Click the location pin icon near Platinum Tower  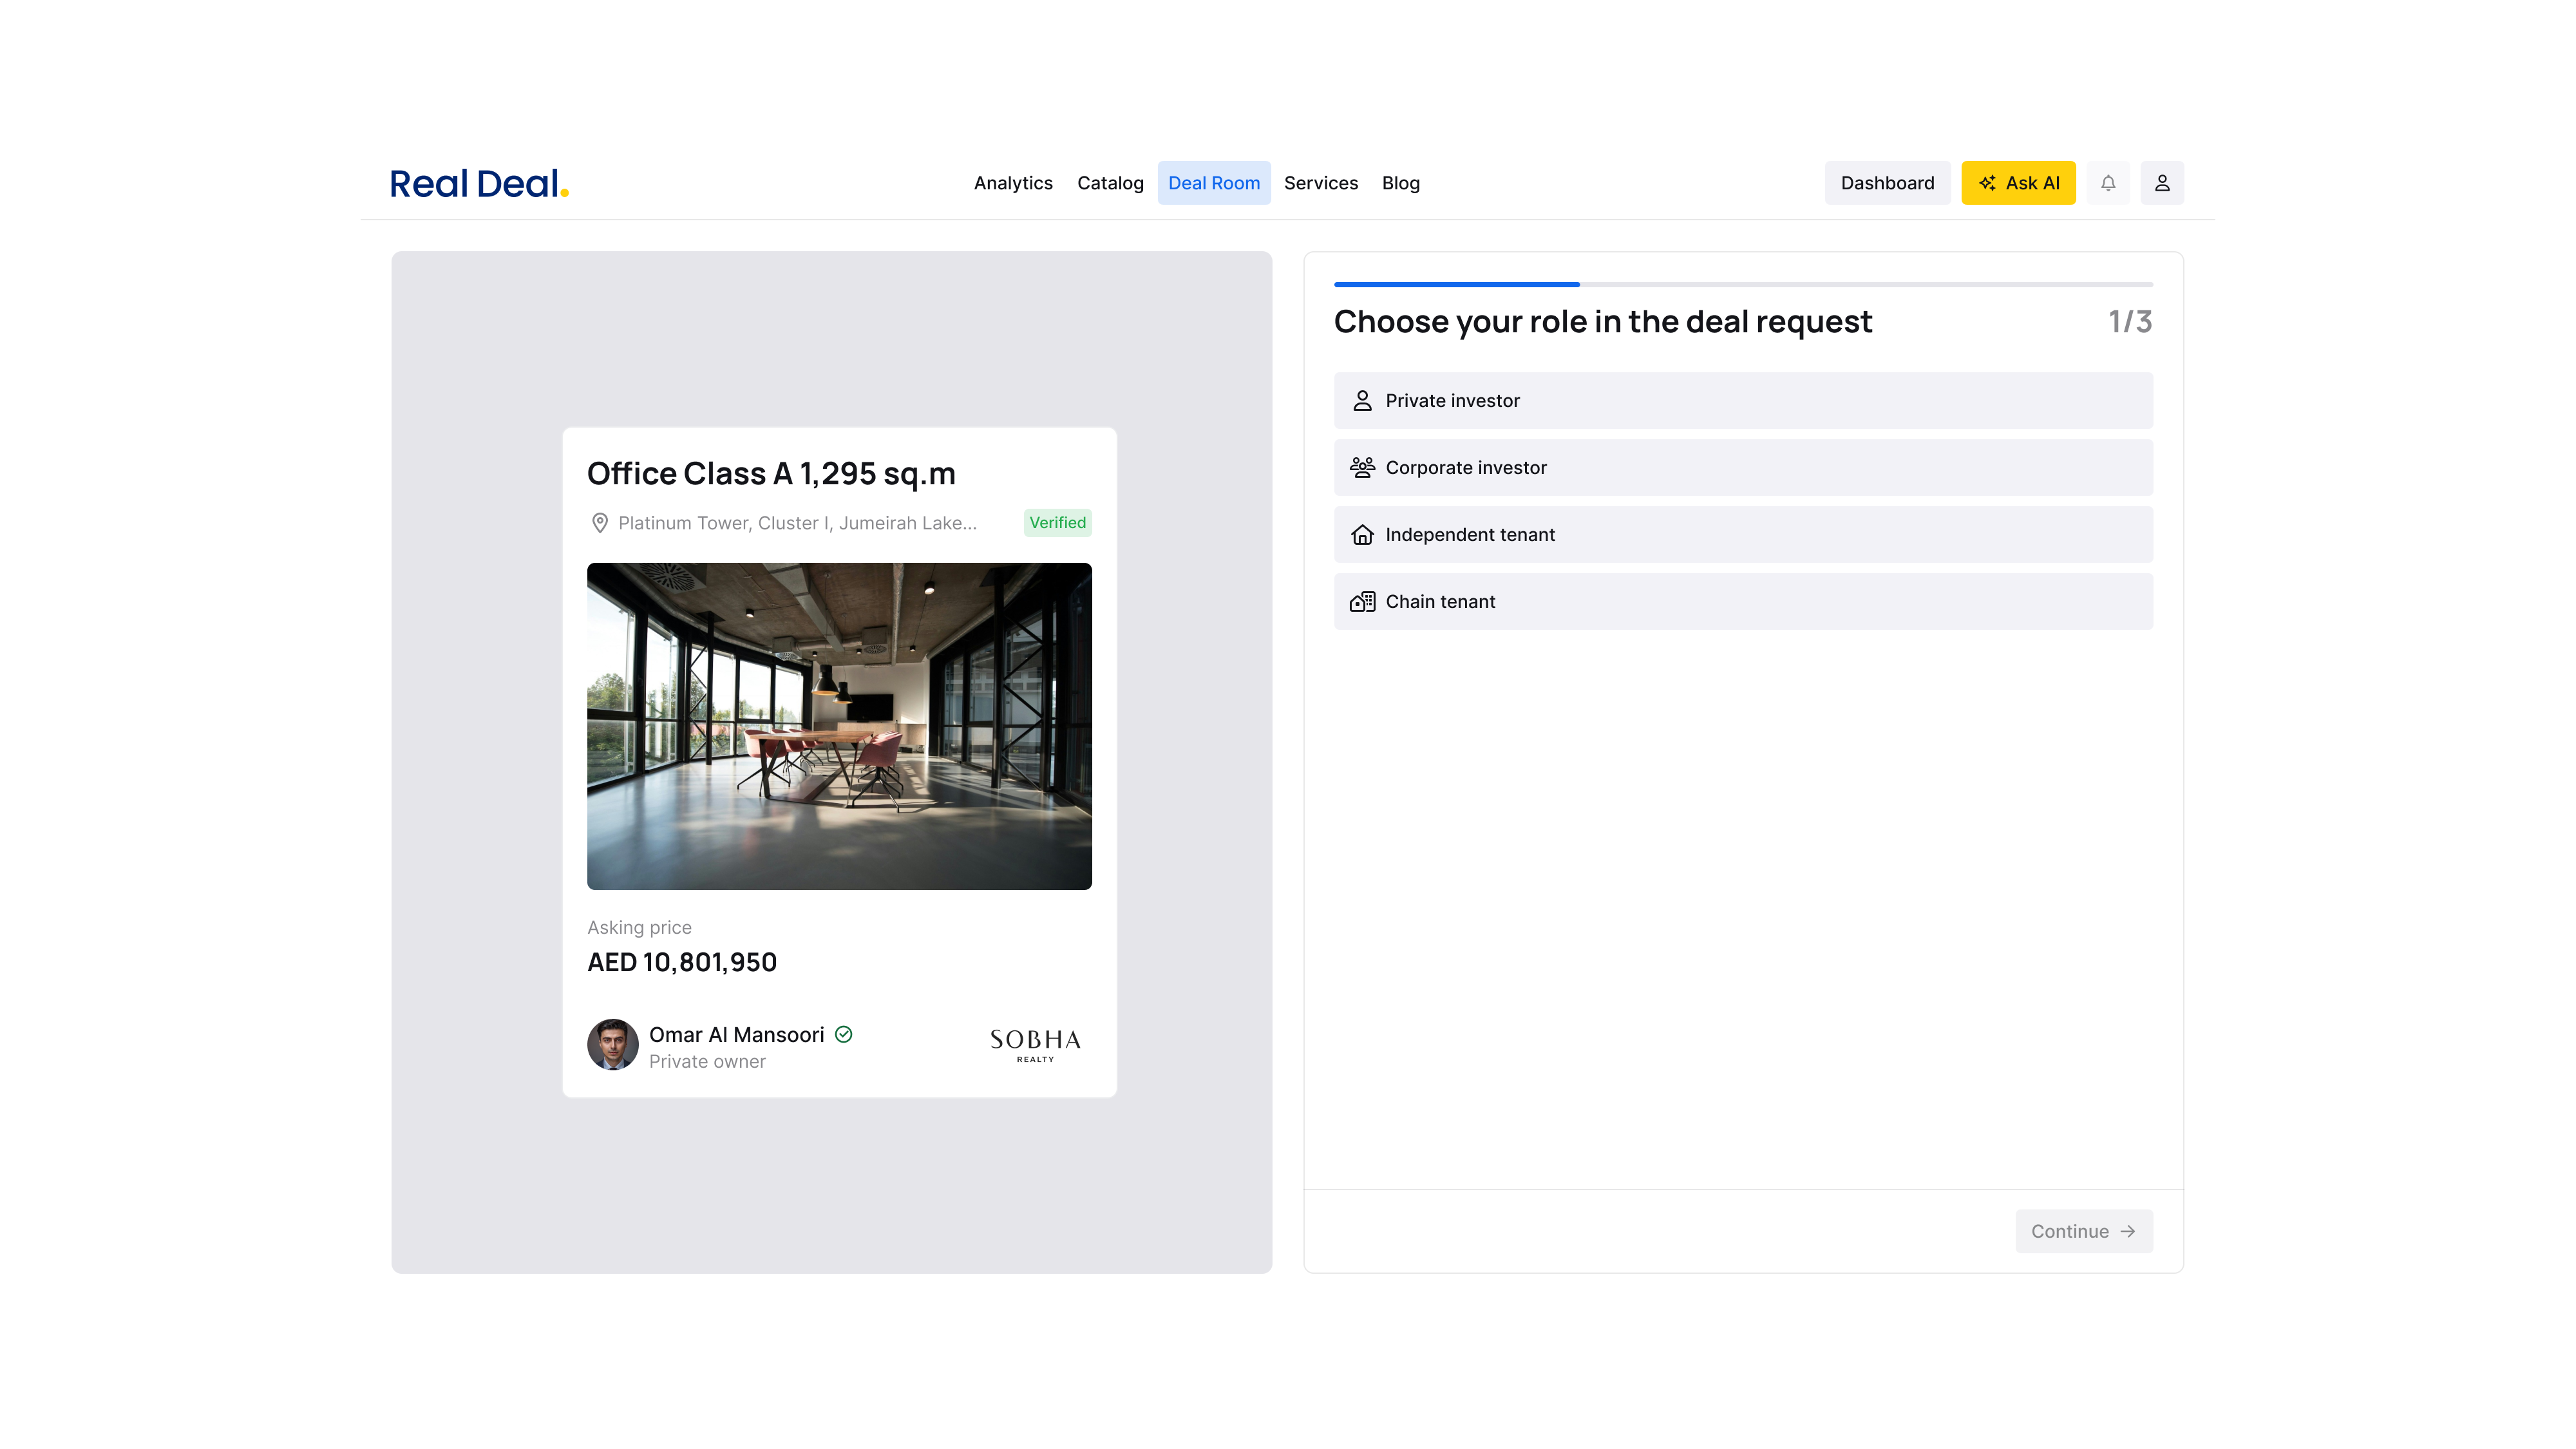(x=600, y=523)
